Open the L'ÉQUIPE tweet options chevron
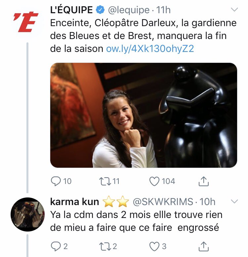This screenshot has width=248, height=257. pos(234,10)
